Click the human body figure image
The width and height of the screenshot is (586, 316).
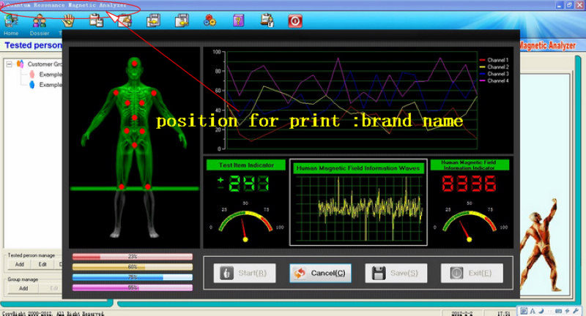134,147
